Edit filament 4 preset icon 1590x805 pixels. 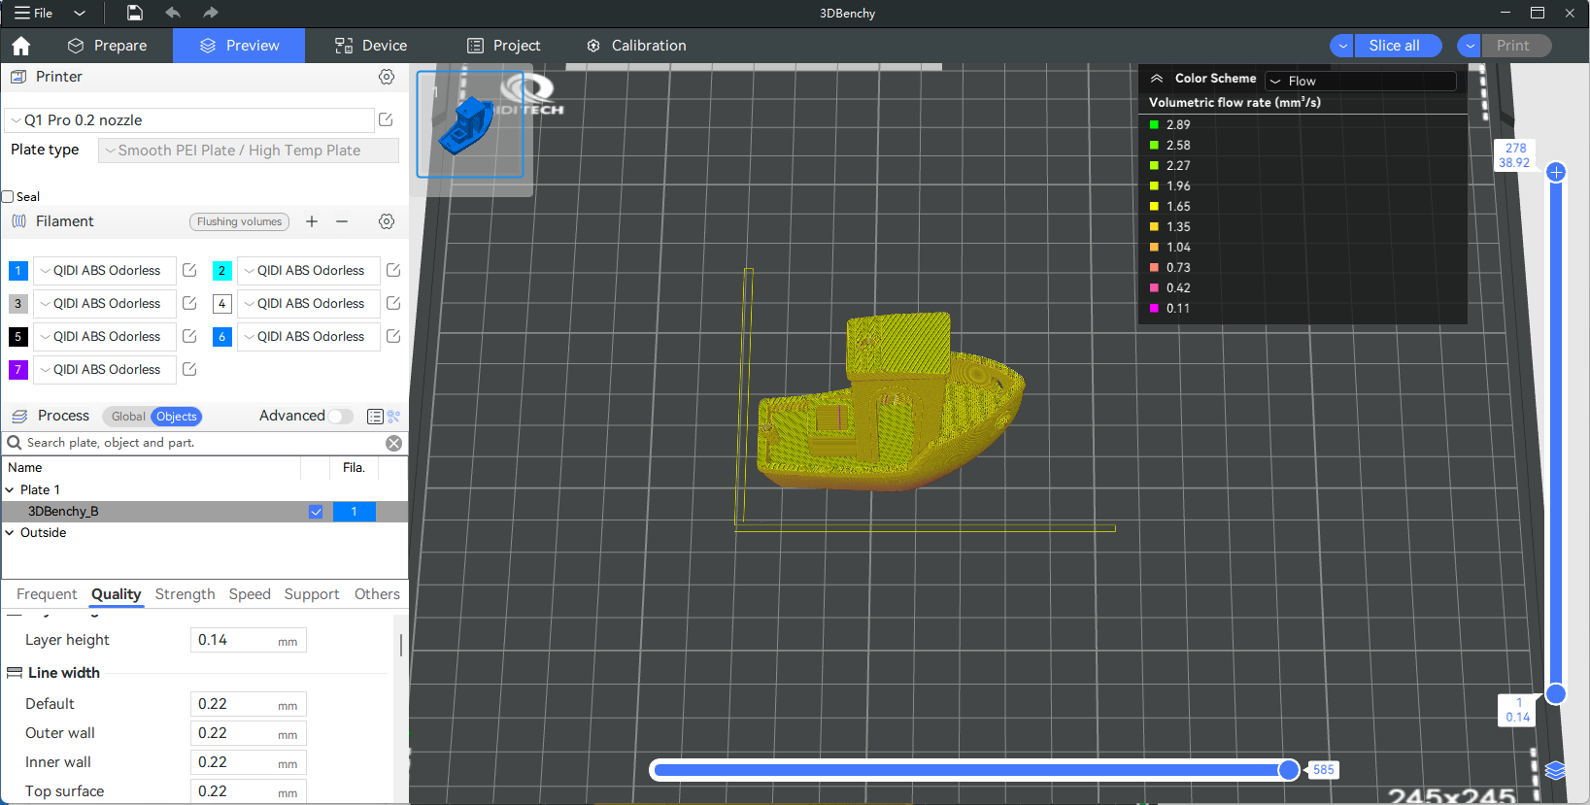(x=393, y=303)
